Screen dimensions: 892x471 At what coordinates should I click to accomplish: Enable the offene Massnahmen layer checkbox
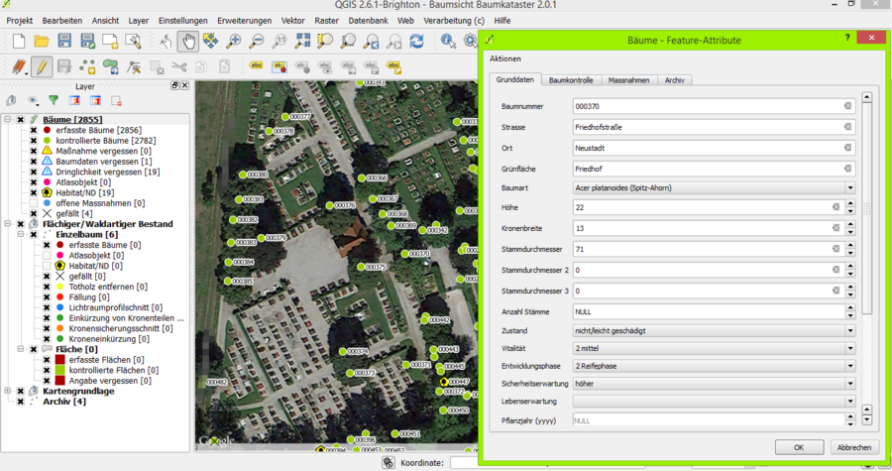(x=33, y=202)
